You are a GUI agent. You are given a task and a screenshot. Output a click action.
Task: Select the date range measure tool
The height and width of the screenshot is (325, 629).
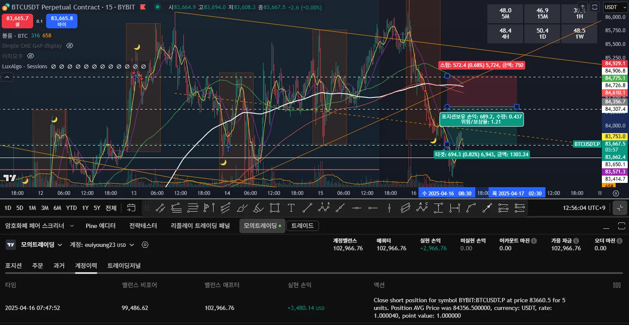pos(455,208)
